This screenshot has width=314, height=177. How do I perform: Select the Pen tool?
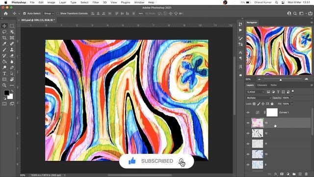(x=12, y=67)
